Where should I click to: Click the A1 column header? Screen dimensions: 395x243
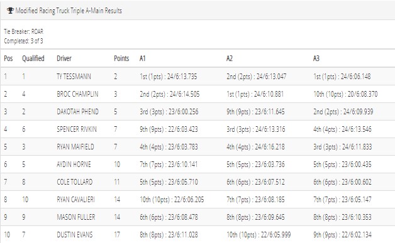(143, 58)
